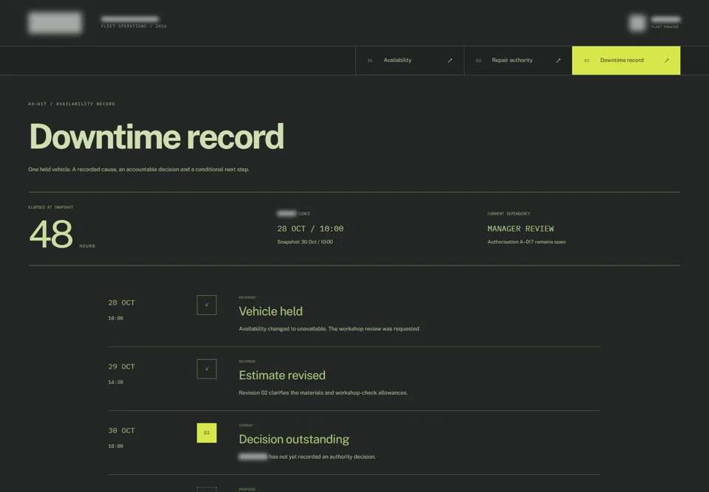This screenshot has width=709, height=492.
Task: Click the Vehicle held heading
Action: point(270,311)
